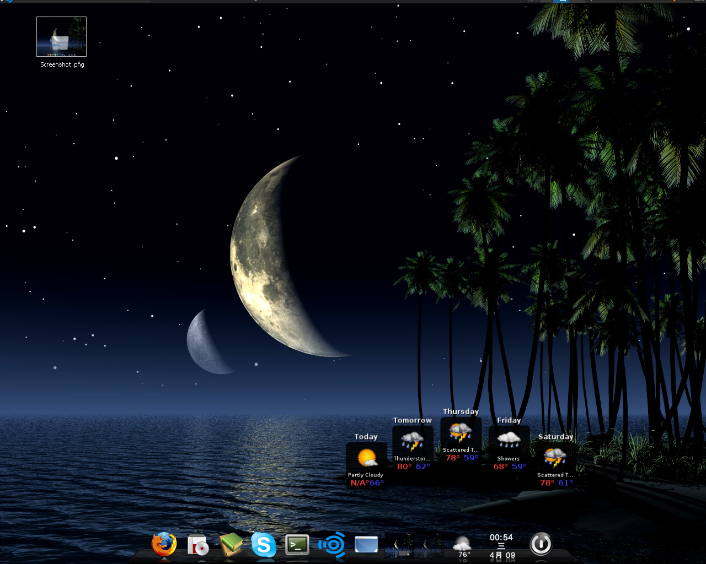Click Saturday's "Scattered T..." condition text

coord(555,475)
